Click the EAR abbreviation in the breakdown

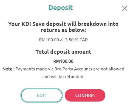84,40
